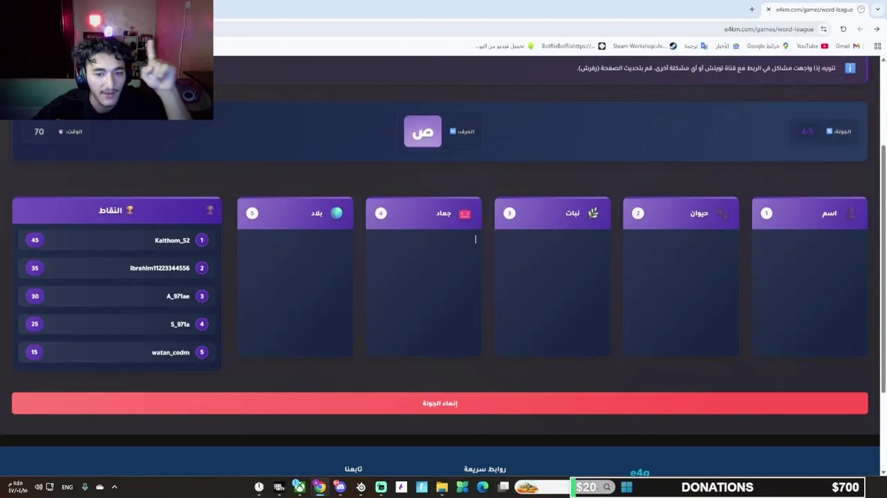This screenshot has height=498, width=887.
Task: Click the red icon on جماد card
Action: [465, 214]
